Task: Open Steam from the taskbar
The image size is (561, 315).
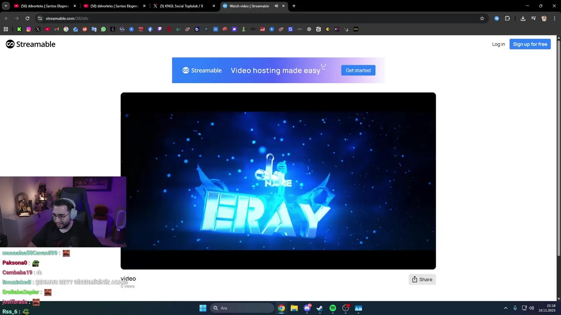Action: [320, 308]
